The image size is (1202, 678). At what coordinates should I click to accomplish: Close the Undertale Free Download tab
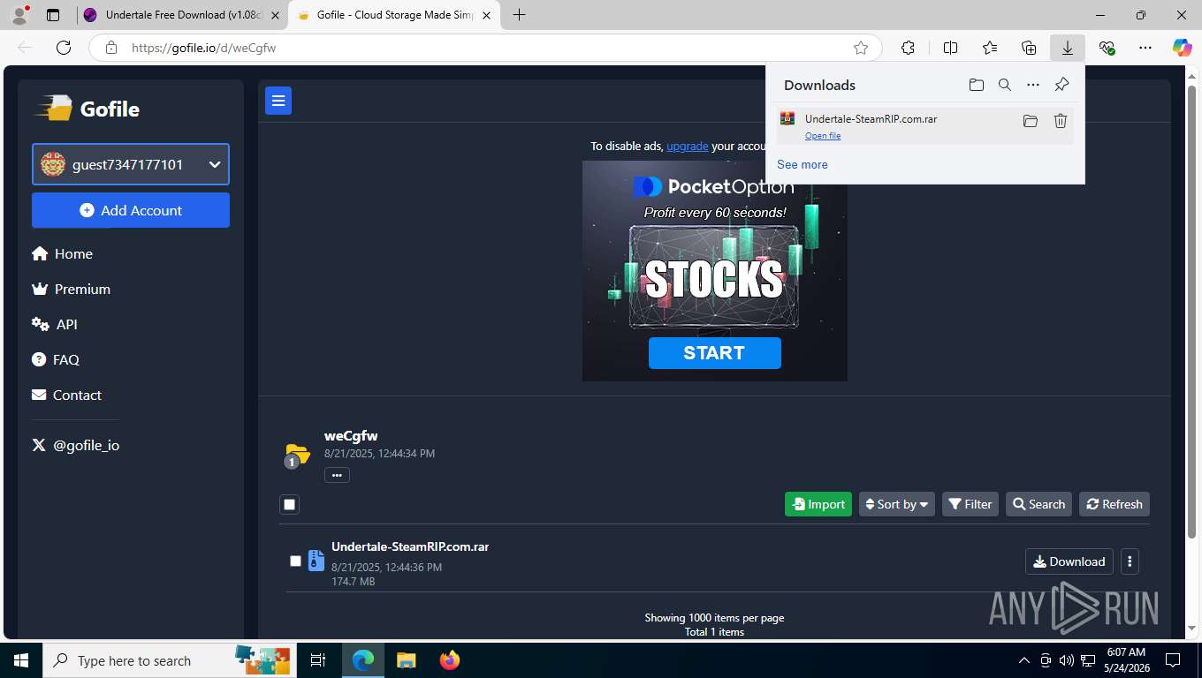[276, 15]
